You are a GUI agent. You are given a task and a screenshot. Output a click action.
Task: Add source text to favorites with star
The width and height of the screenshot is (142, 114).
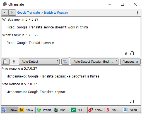126,53
